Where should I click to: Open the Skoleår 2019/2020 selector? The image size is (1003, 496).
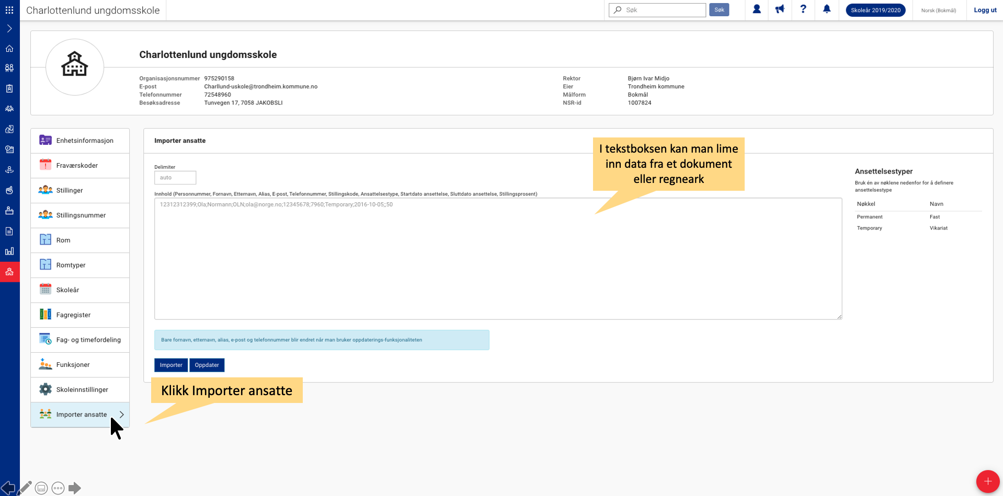click(875, 10)
